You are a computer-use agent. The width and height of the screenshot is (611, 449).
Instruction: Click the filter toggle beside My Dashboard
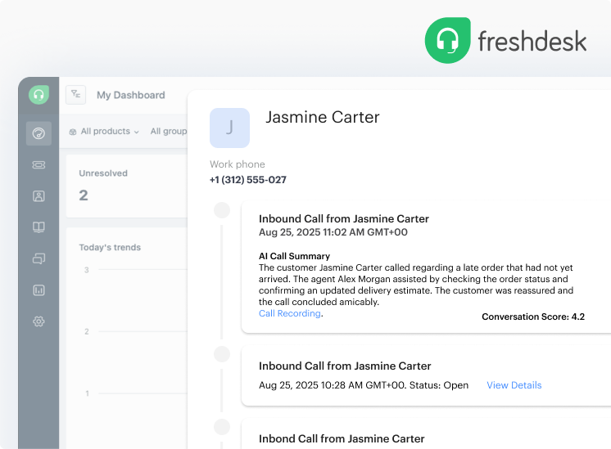point(75,95)
